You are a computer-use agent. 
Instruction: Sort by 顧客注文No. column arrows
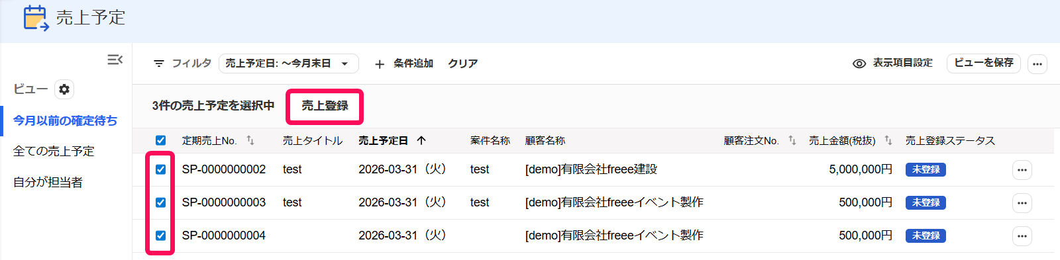792,140
